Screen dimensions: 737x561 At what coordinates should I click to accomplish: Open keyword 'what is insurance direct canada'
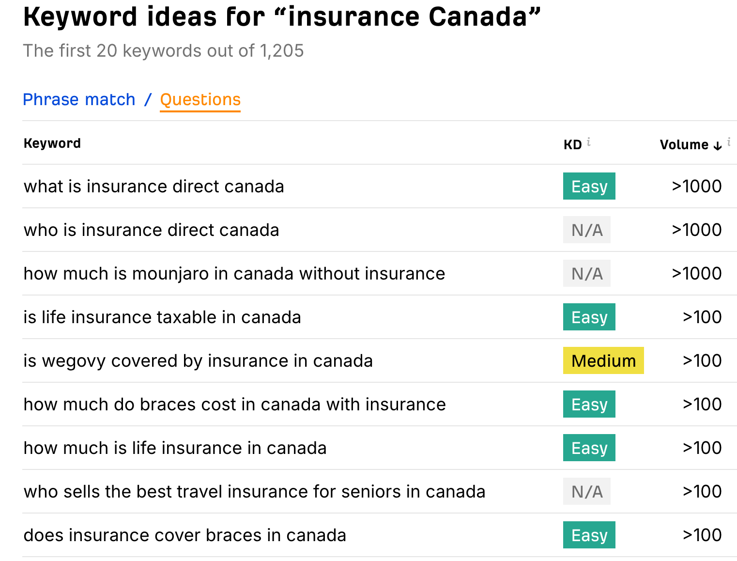pos(154,187)
